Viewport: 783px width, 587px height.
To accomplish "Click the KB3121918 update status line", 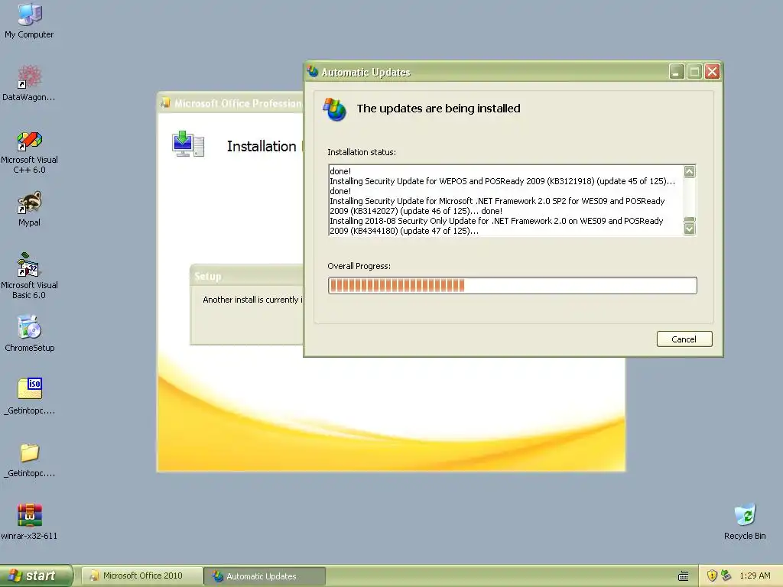I will (502, 181).
